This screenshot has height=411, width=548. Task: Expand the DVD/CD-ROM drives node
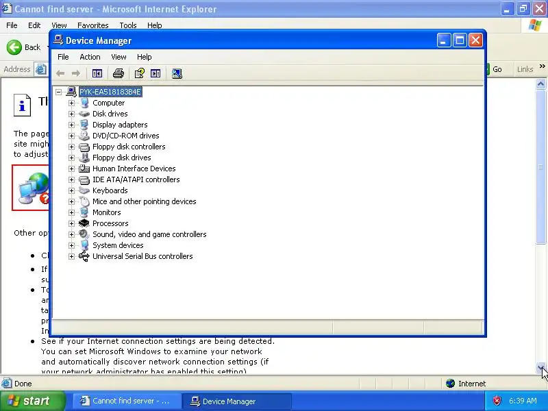pyautogui.click(x=71, y=136)
